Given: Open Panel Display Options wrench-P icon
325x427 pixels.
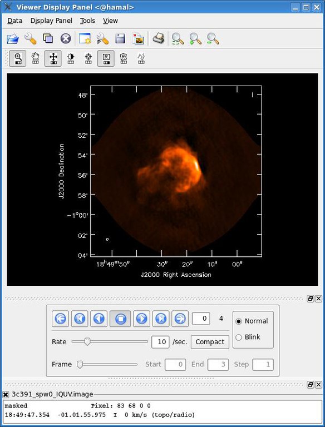Looking at the screenshot, I should coord(102,39).
